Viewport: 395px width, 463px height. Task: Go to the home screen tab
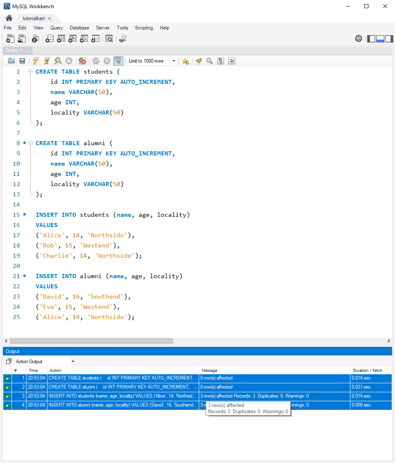point(9,18)
